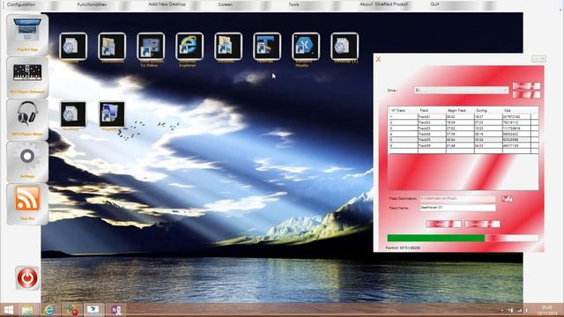Launch the laptop app tile in the sidebar
This screenshot has height=317, width=564.
[x=27, y=34]
